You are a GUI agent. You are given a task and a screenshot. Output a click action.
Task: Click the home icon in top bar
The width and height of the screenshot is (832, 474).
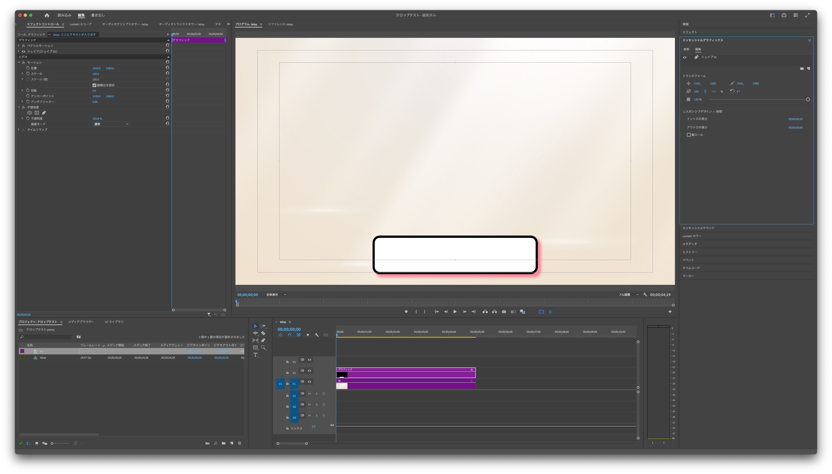[x=47, y=15]
